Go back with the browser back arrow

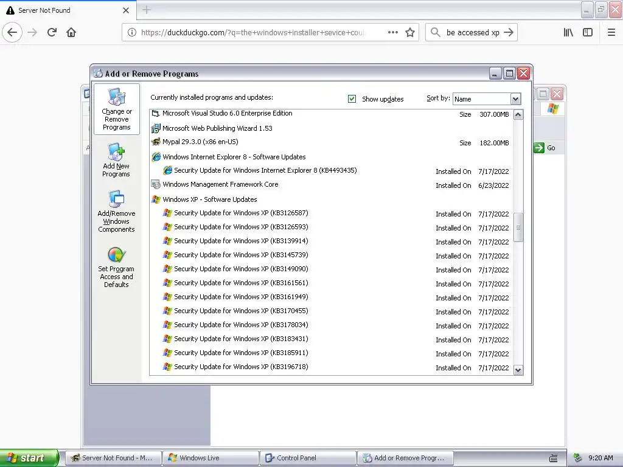(12, 32)
